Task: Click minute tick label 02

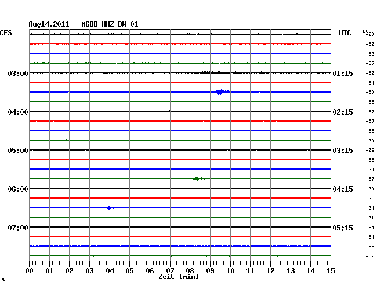Action: 69,271
